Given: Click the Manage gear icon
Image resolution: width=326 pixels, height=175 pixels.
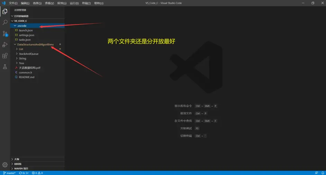Looking at the screenshot, I should pos(5,165).
